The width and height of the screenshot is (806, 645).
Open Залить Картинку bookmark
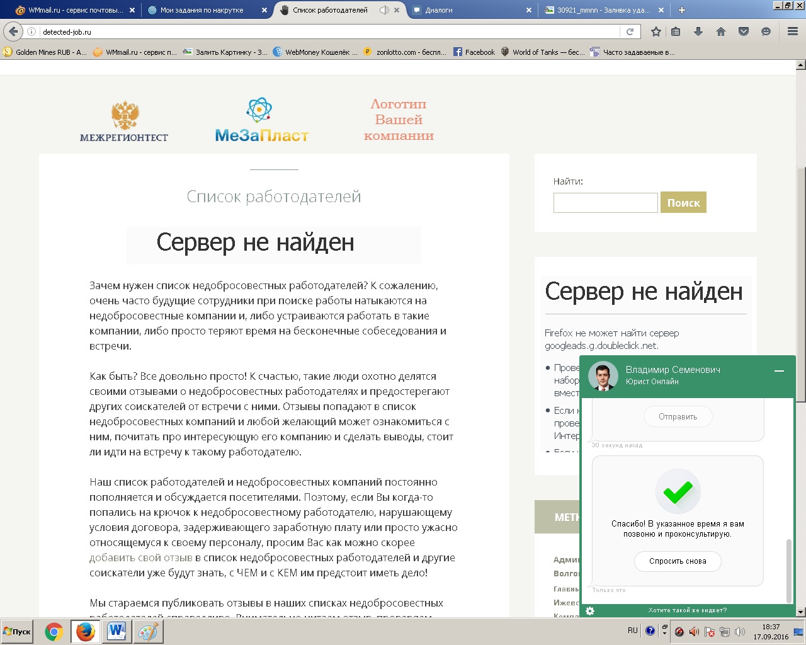(225, 52)
